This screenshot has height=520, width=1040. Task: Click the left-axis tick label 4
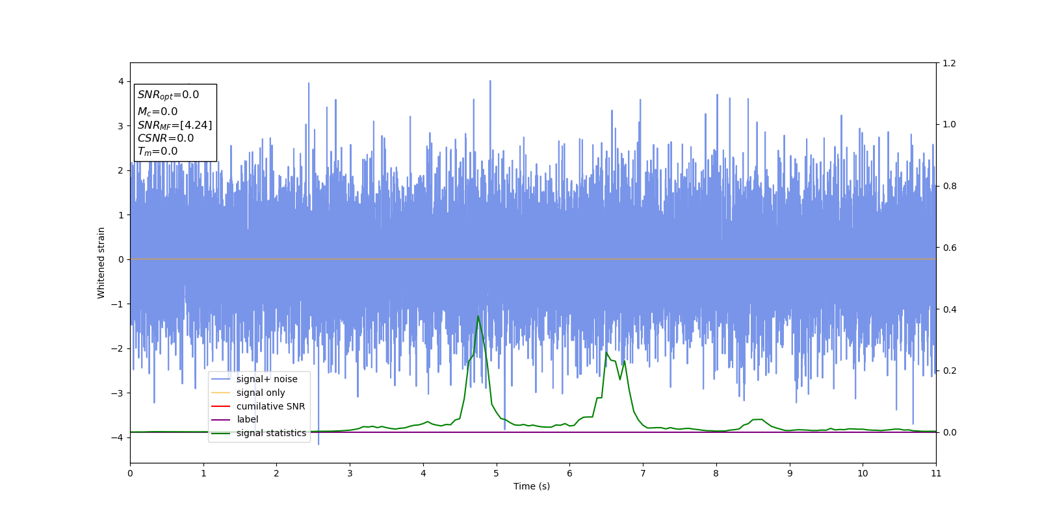(121, 81)
